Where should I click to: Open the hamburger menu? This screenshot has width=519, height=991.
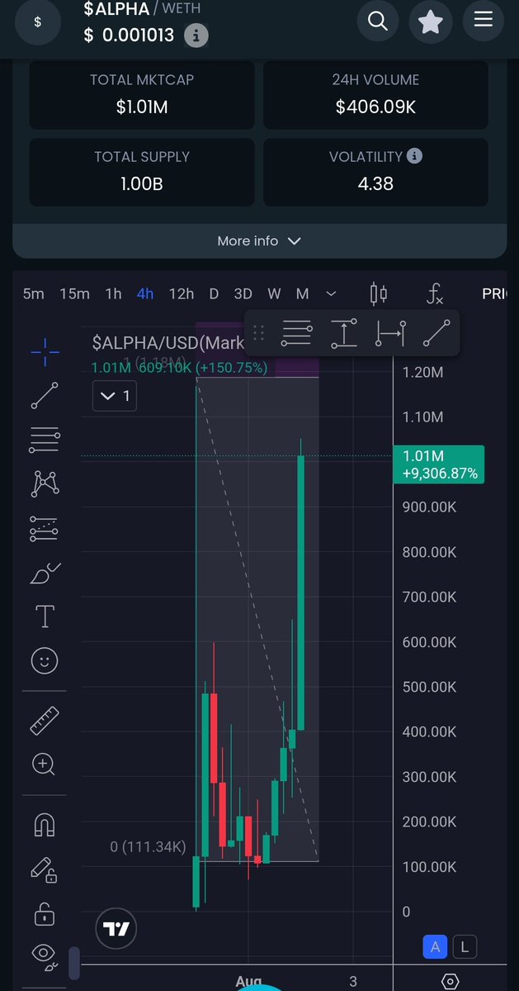point(483,20)
